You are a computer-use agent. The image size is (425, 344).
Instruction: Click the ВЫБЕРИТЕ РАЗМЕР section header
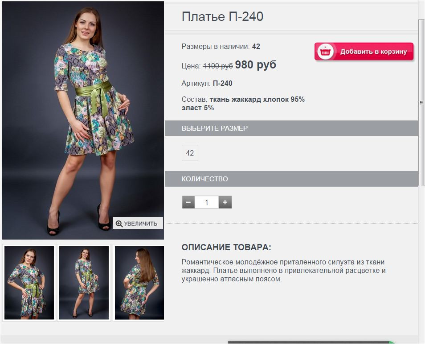pos(291,128)
